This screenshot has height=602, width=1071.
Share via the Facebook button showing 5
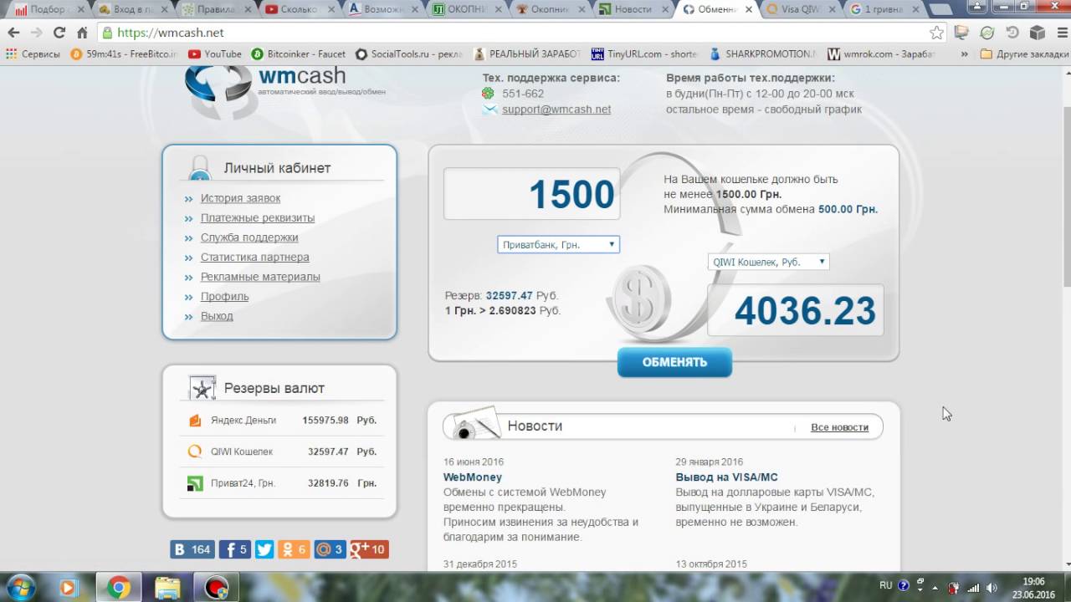pyautogui.click(x=235, y=549)
